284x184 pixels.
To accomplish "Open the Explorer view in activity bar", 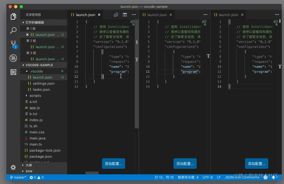I will point(13,17).
